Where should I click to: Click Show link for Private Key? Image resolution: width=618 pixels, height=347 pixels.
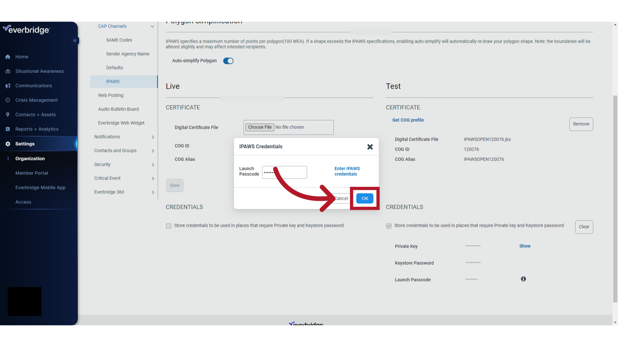pyautogui.click(x=525, y=246)
